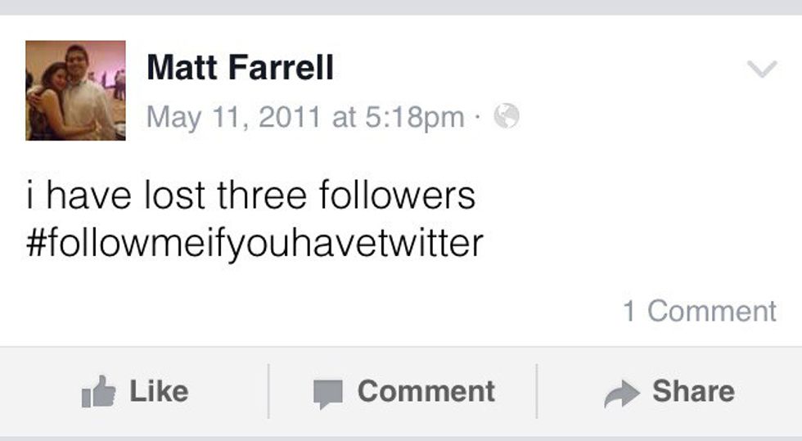View the 1 Comment count
The image size is (802, 441).
pos(699,311)
